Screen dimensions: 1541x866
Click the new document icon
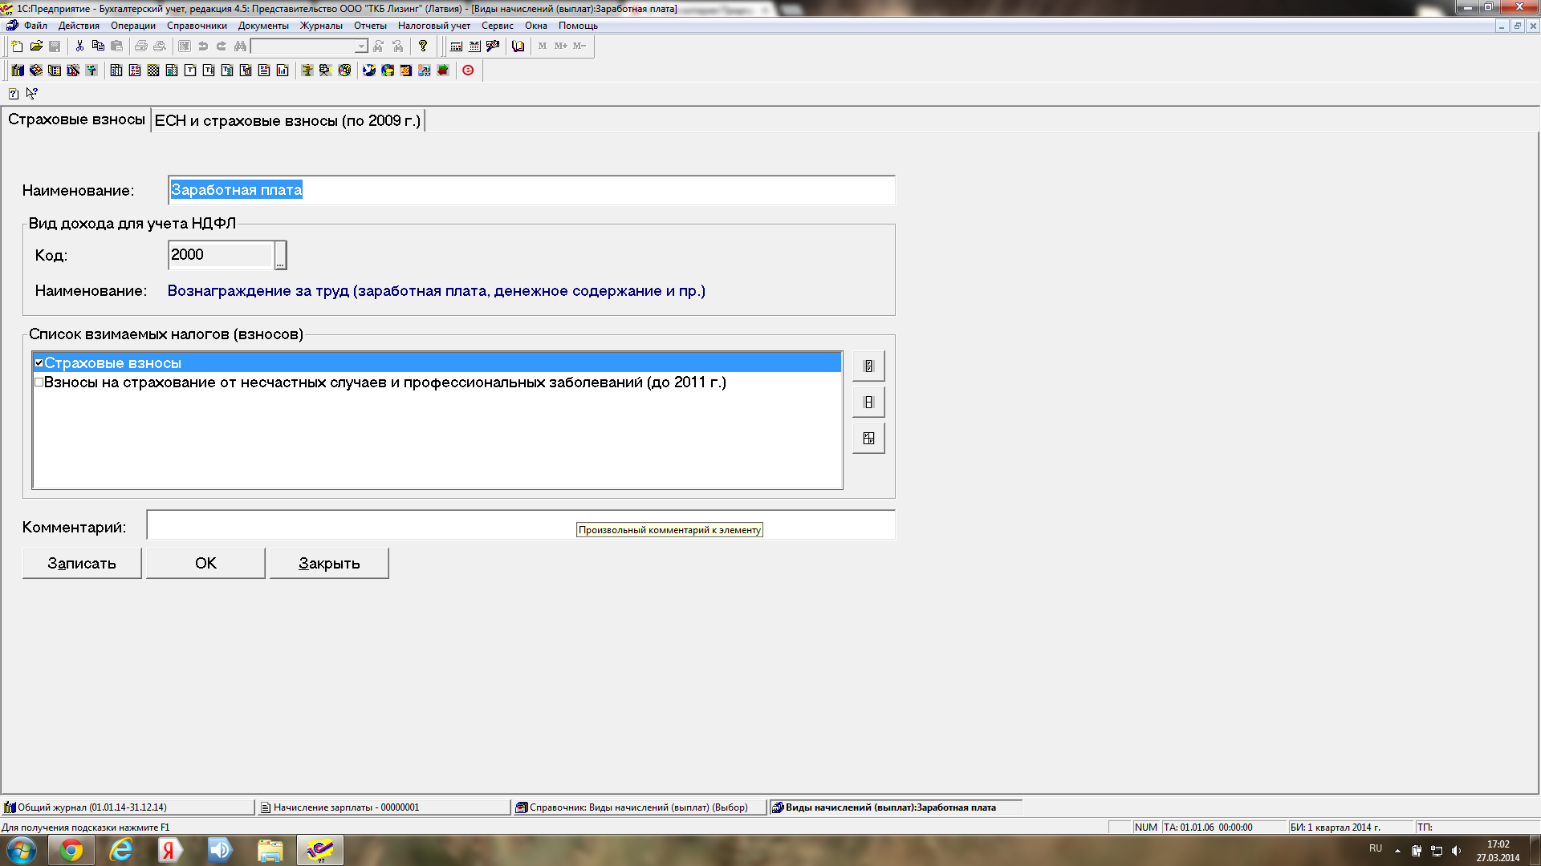point(17,46)
